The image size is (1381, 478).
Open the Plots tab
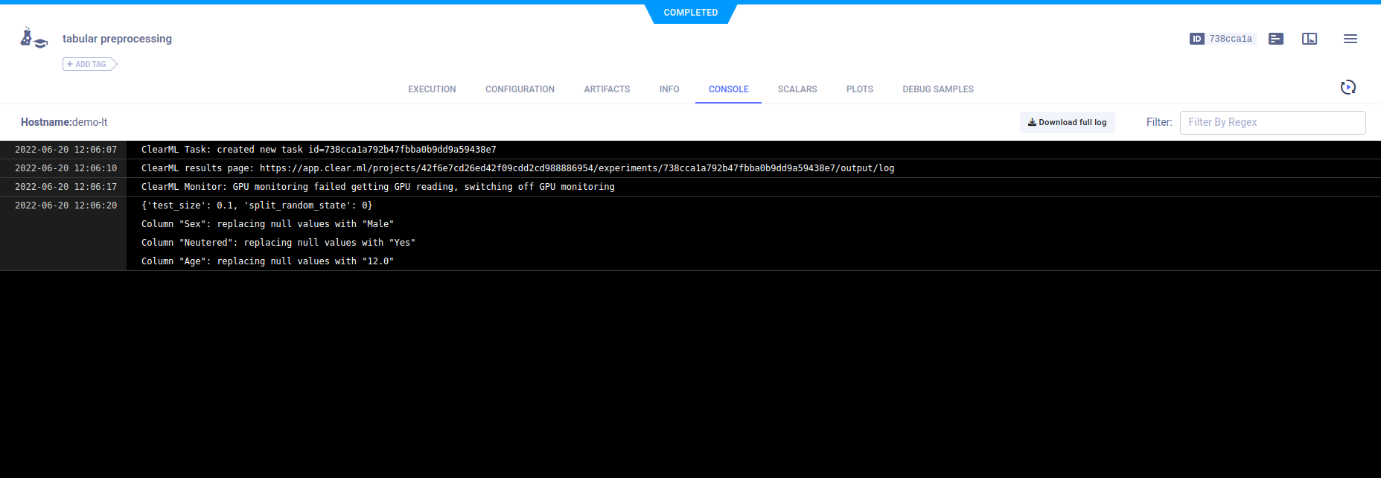click(859, 89)
